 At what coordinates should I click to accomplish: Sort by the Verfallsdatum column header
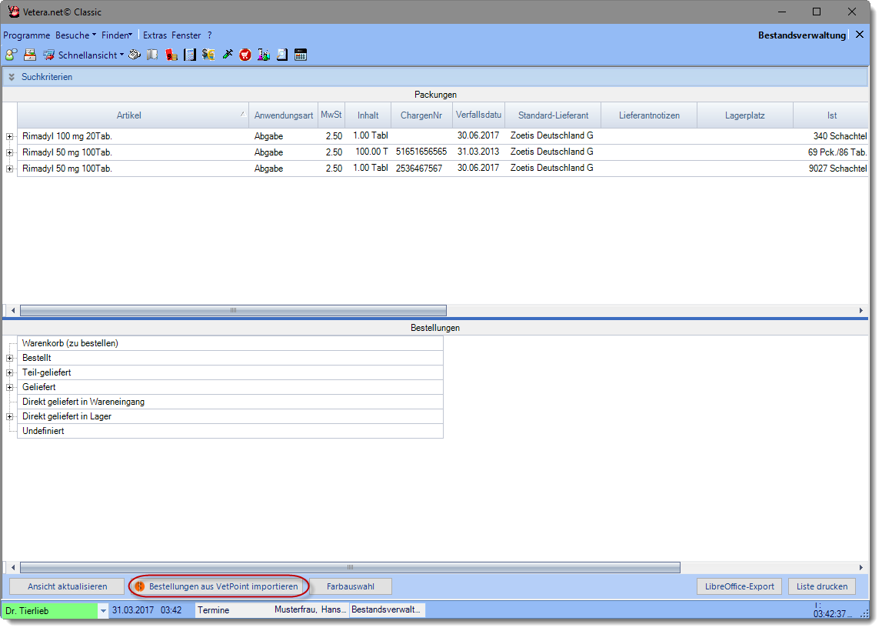click(x=478, y=115)
